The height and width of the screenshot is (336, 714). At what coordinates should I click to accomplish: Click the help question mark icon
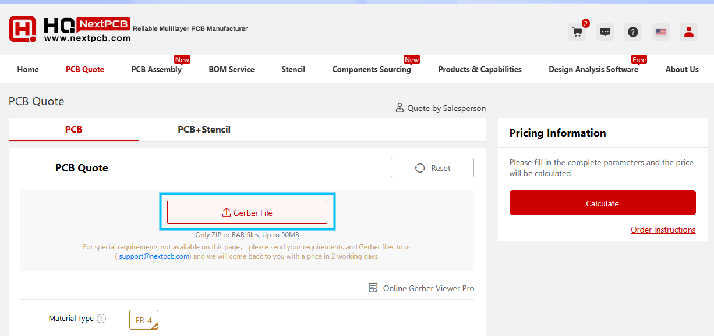pos(633,32)
